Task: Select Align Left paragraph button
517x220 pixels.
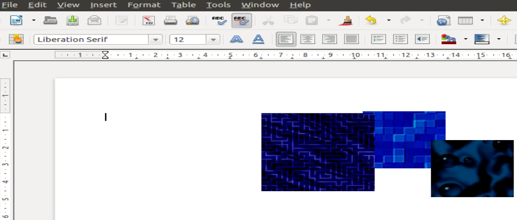Action: (286, 40)
